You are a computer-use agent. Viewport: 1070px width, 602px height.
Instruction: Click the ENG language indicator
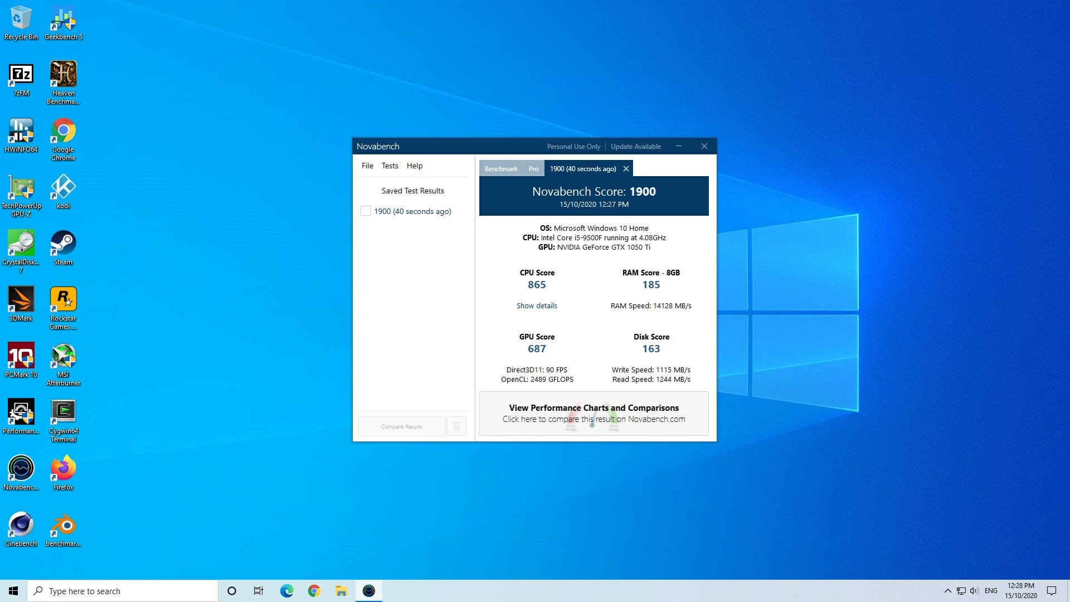coord(991,591)
